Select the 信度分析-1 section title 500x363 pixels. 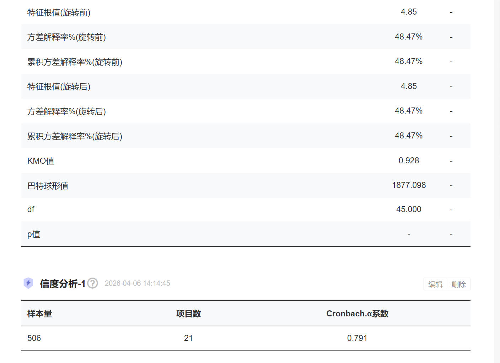point(63,284)
